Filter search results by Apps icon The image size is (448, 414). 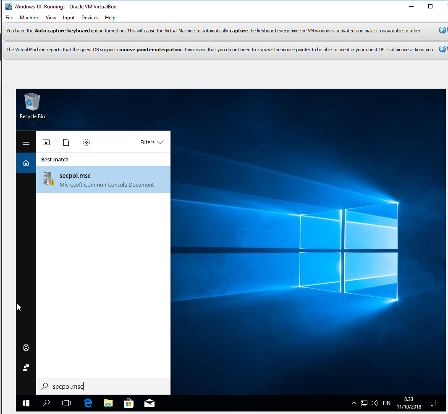[x=46, y=142]
